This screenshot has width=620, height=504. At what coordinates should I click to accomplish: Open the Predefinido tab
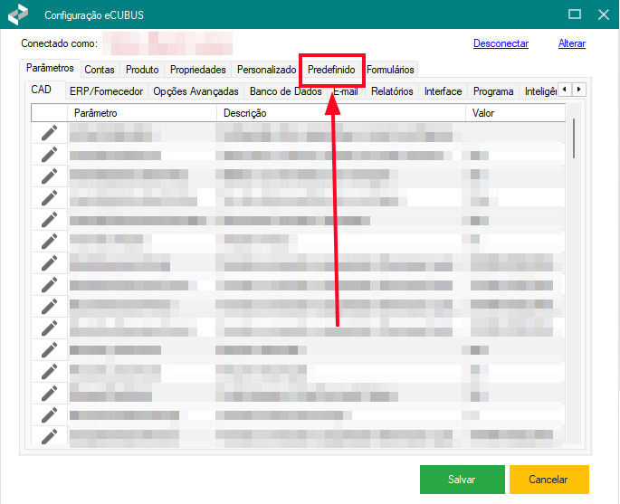pyautogui.click(x=331, y=70)
